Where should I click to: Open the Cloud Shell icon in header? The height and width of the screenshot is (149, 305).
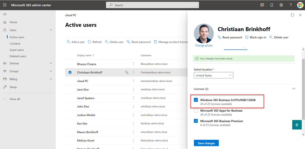pyautogui.click(x=262, y=5)
